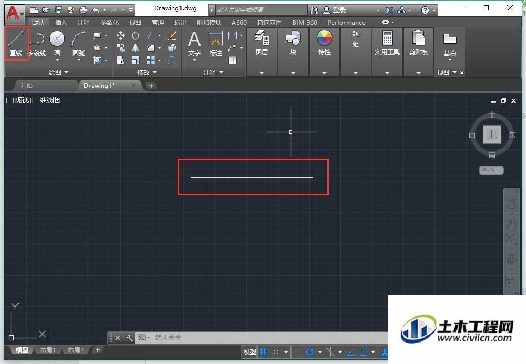Click the Copy tool icon
Screen dimensions: 526x364
point(121,48)
